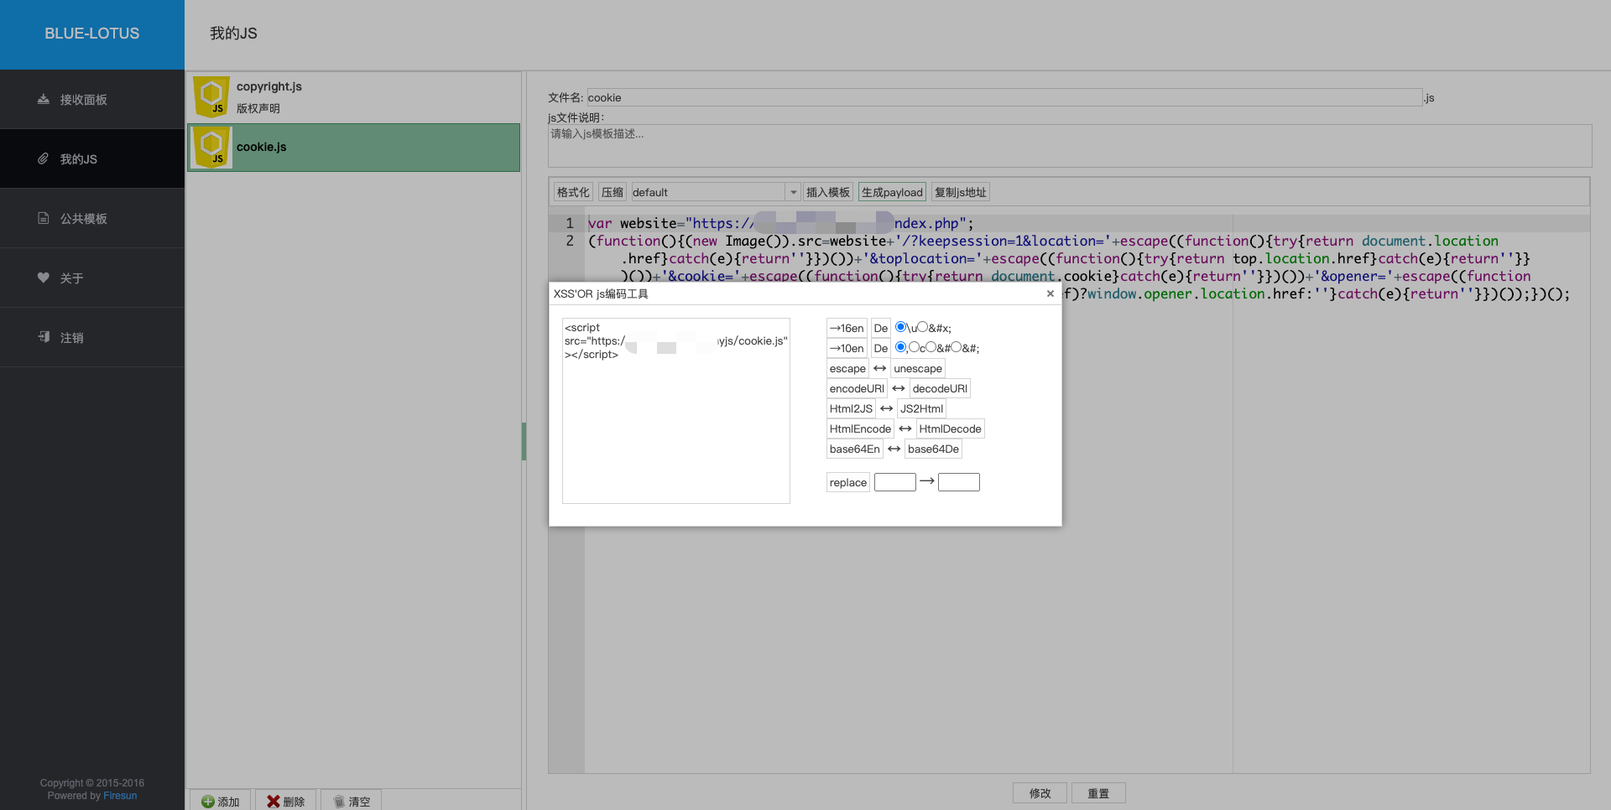Click the decodeURI button
Screen dimensions: 1611x810
pos(940,388)
